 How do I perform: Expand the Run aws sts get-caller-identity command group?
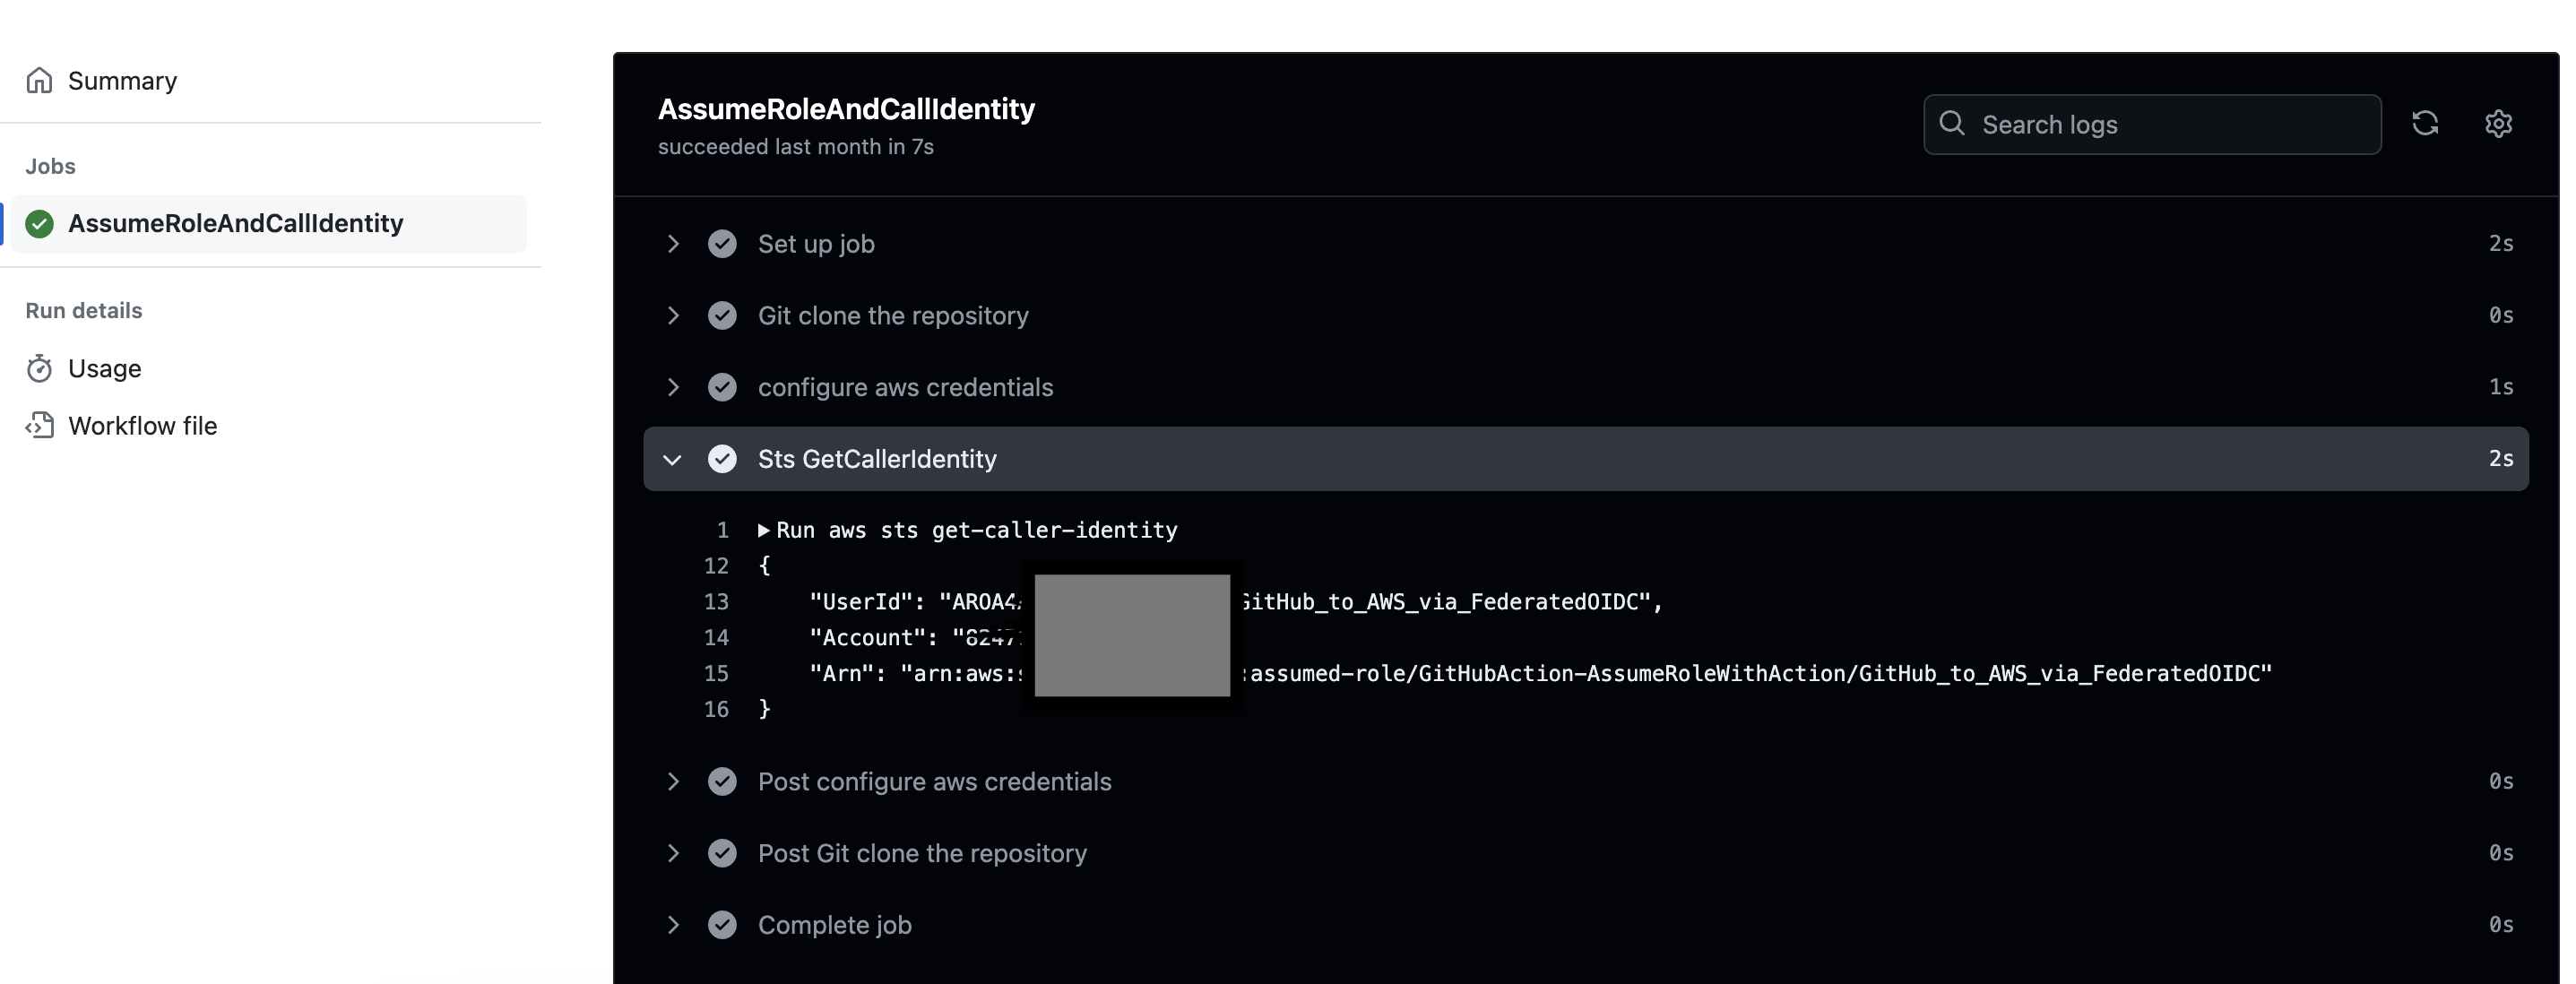click(x=764, y=530)
